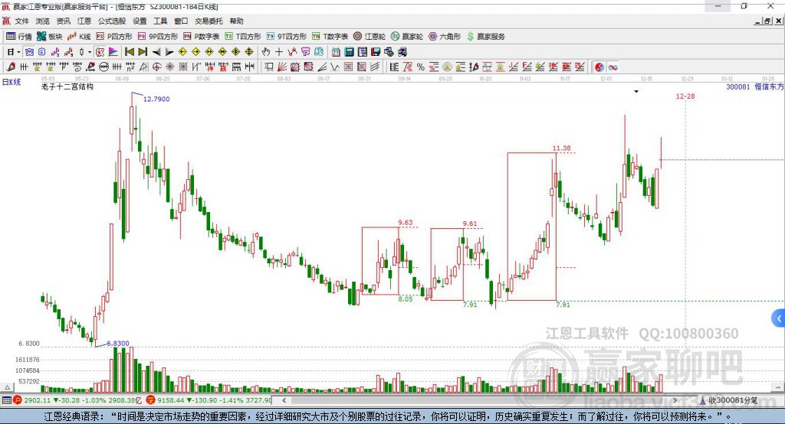Open the P四方形 tool
The width and height of the screenshot is (785, 424).
[x=114, y=37]
